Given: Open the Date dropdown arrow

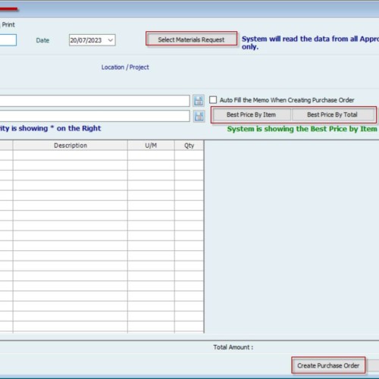Looking at the screenshot, I should pyautogui.click(x=111, y=40).
